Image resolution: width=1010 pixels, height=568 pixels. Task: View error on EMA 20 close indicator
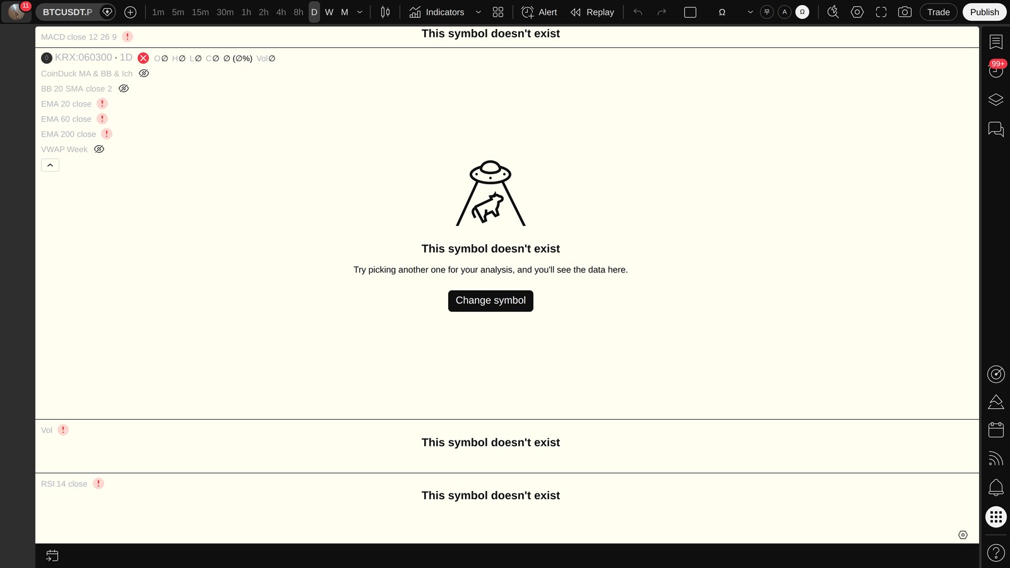(x=102, y=104)
